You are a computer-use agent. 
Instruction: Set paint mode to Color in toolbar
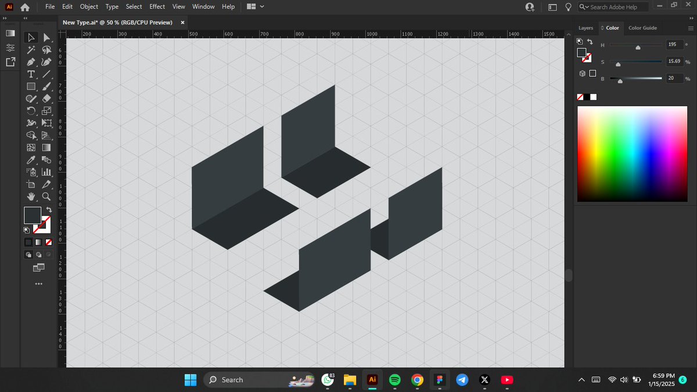coord(28,242)
